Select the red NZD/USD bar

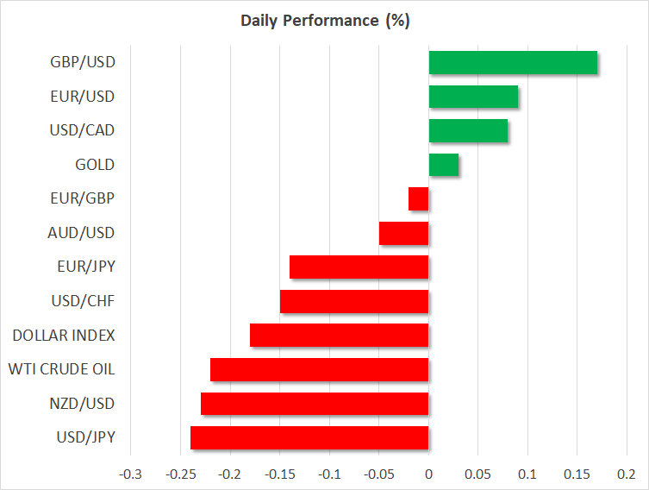pos(315,404)
